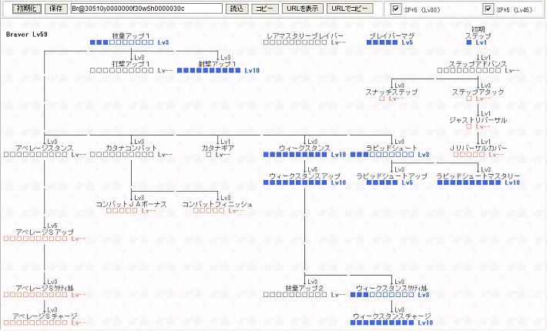Focus the build code input field
Screen dimensions: 547x331
pyautogui.click(x=146, y=8)
